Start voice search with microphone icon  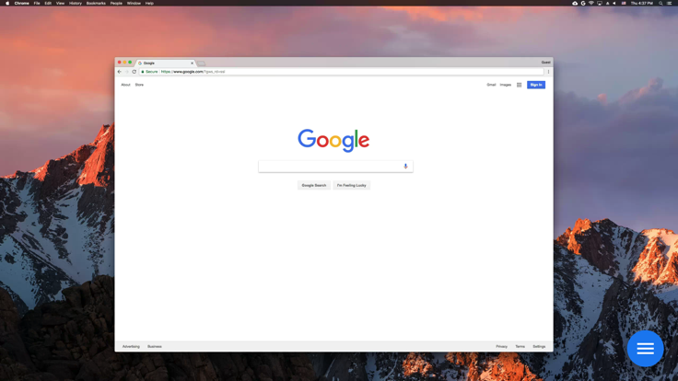pyautogui.click(x=405, y=167)
